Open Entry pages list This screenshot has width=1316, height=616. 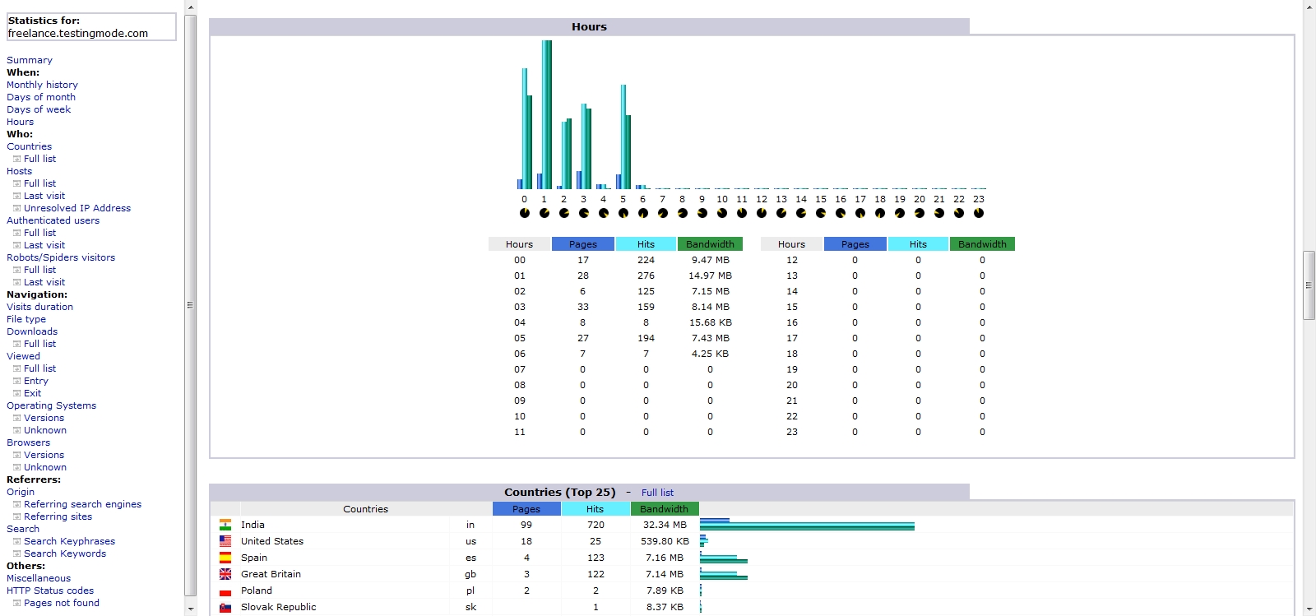(x=36, y=381)
